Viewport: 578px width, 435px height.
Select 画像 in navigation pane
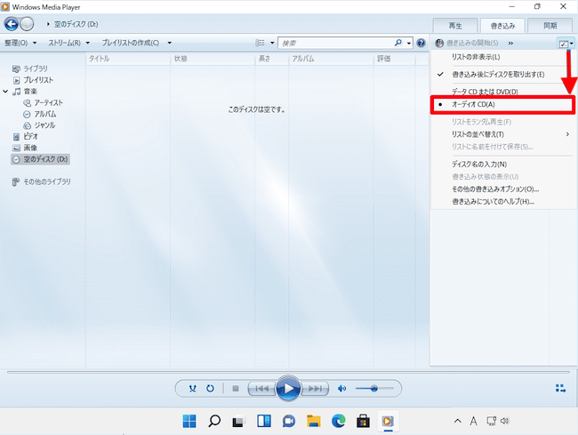tap(25, 148)
